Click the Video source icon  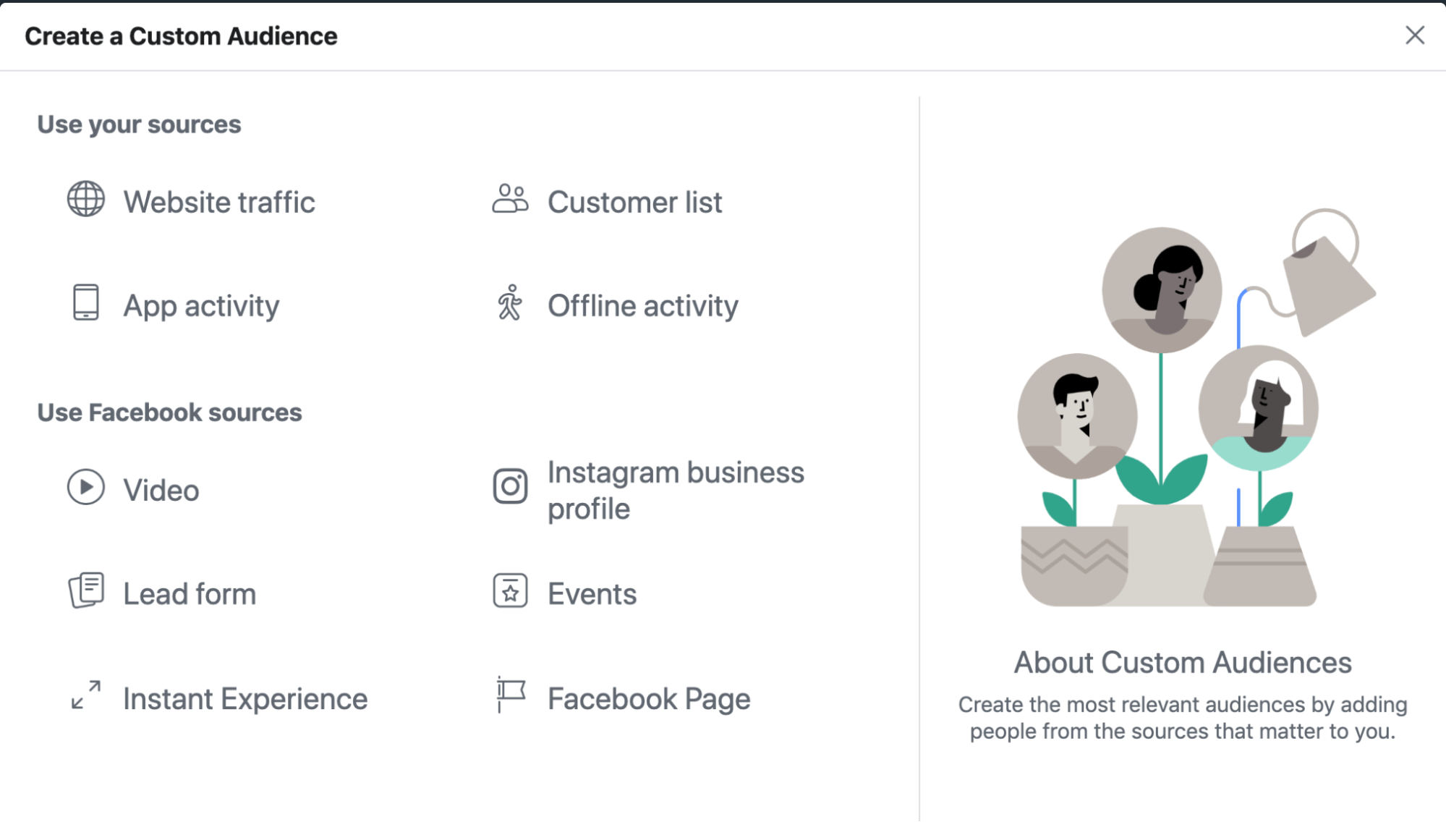coord(85,489)
